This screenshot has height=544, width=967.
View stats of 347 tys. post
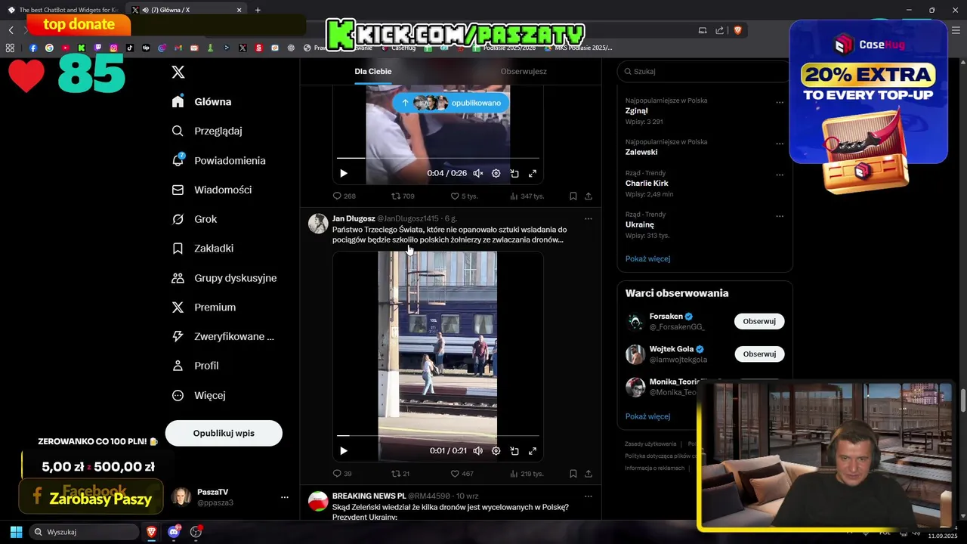click(527, 196)
